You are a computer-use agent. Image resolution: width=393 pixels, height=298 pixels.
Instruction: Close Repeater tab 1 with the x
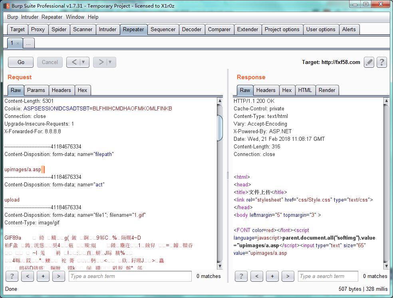coord(18,43)
